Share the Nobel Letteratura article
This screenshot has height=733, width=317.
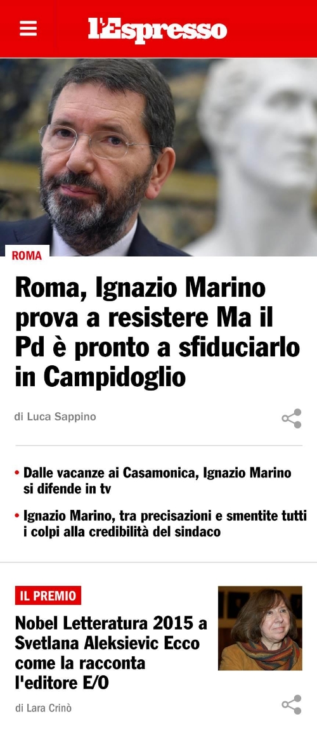pos(291,704)
